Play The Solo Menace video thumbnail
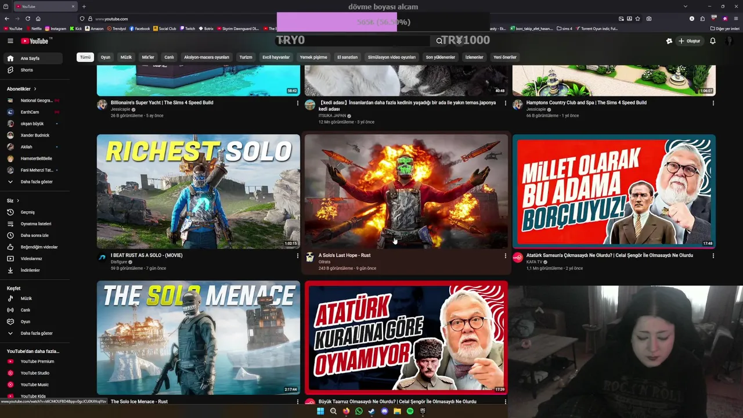The height and width of the screenshot is (418, 743). pos(199,338)
